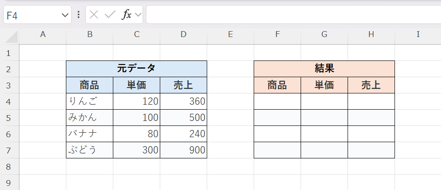Select row 4 header
The height and width of the screenshot is (190, 441).
pyautogui.click(x=9, y=102)
